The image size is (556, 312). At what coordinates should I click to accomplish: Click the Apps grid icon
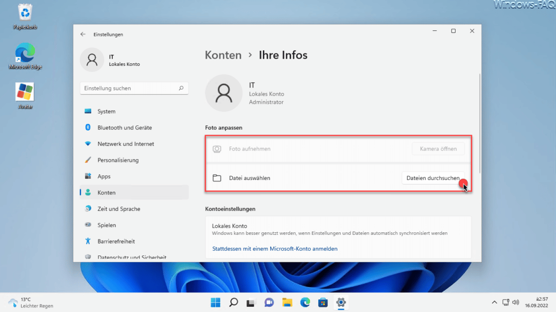coord(88,176)
